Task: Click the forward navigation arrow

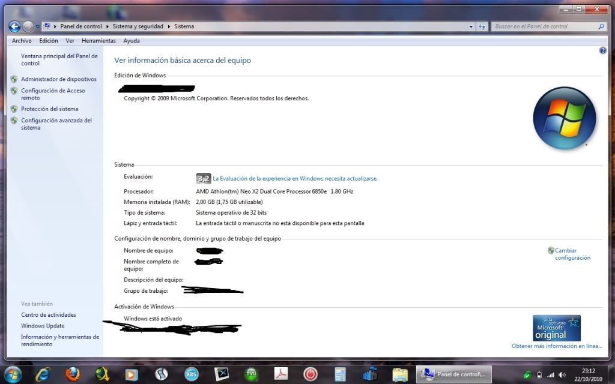Action: (28, 26)
